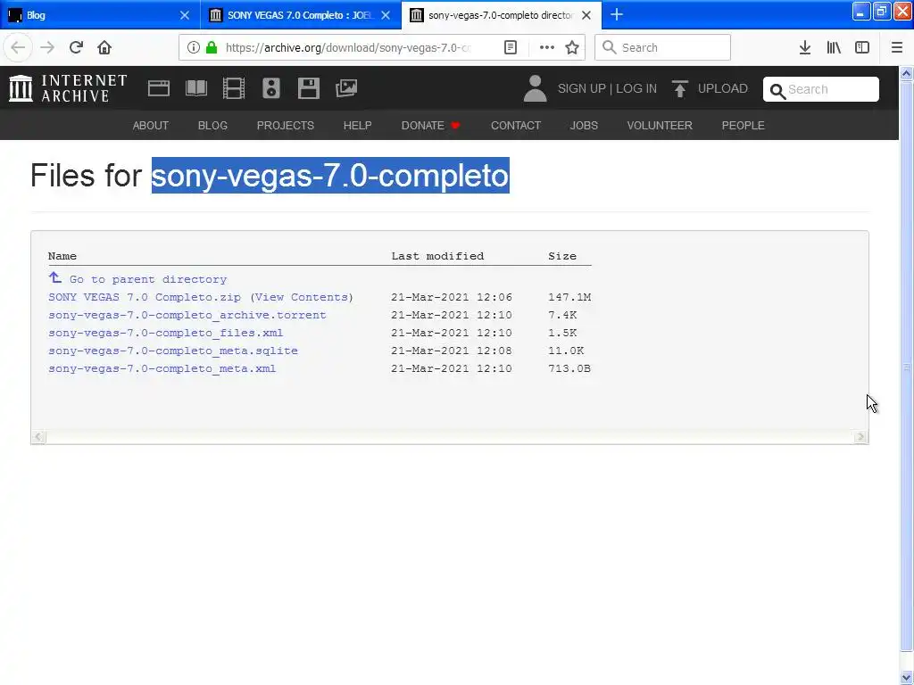Click the 147.1M size value
Screen dimensions: 914x685
(x=569, y=297)
